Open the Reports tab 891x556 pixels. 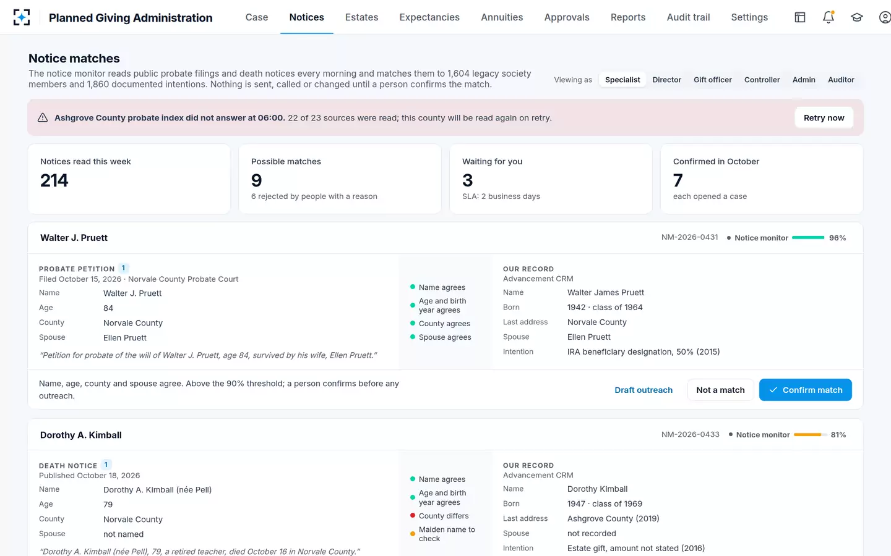pos(628,17)
